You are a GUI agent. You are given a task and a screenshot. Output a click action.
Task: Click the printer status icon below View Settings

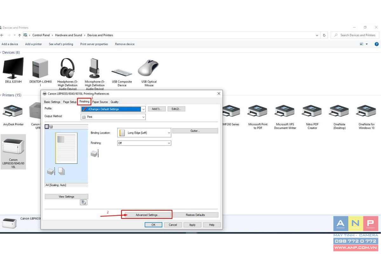pyautogui.click(x=84, y=202)
